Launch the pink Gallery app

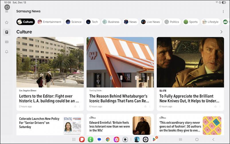[x=116, y=139]
